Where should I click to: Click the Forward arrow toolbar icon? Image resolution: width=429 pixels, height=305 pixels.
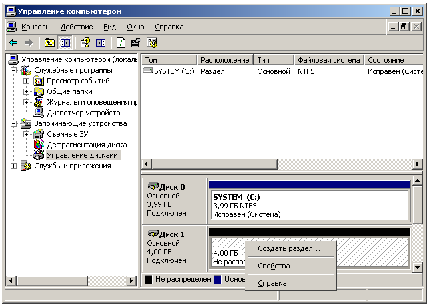[x=29, y=43]
